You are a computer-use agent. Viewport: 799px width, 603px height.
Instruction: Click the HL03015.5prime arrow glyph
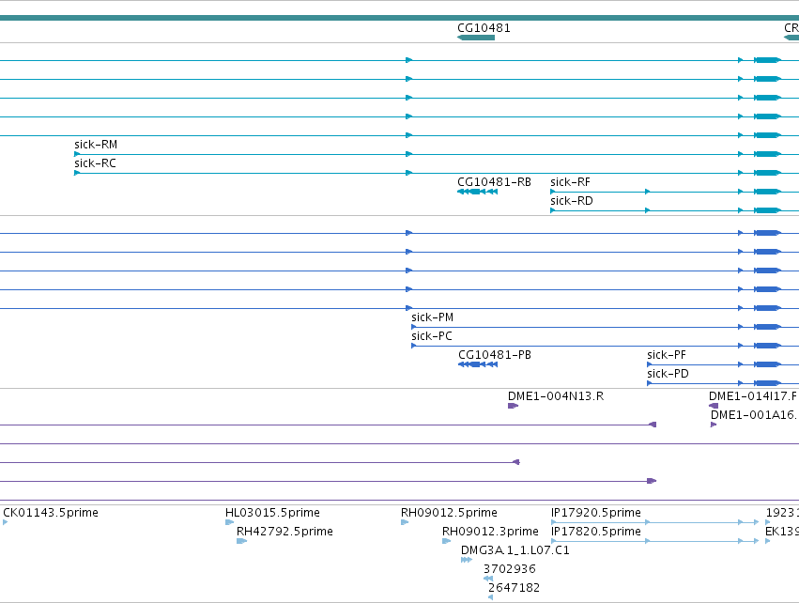pos(229,522)
